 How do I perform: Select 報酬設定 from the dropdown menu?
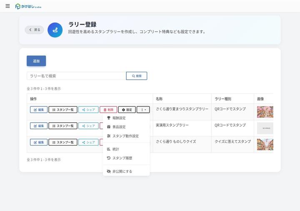(x=126, y=118)
